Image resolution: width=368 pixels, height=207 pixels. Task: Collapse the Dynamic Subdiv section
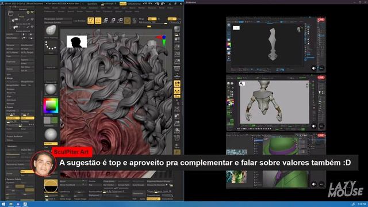coord(14,179)
